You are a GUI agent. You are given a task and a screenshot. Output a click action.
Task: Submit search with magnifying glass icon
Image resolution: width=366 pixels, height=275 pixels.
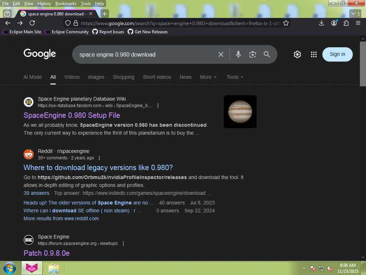(x=267, y=54)
